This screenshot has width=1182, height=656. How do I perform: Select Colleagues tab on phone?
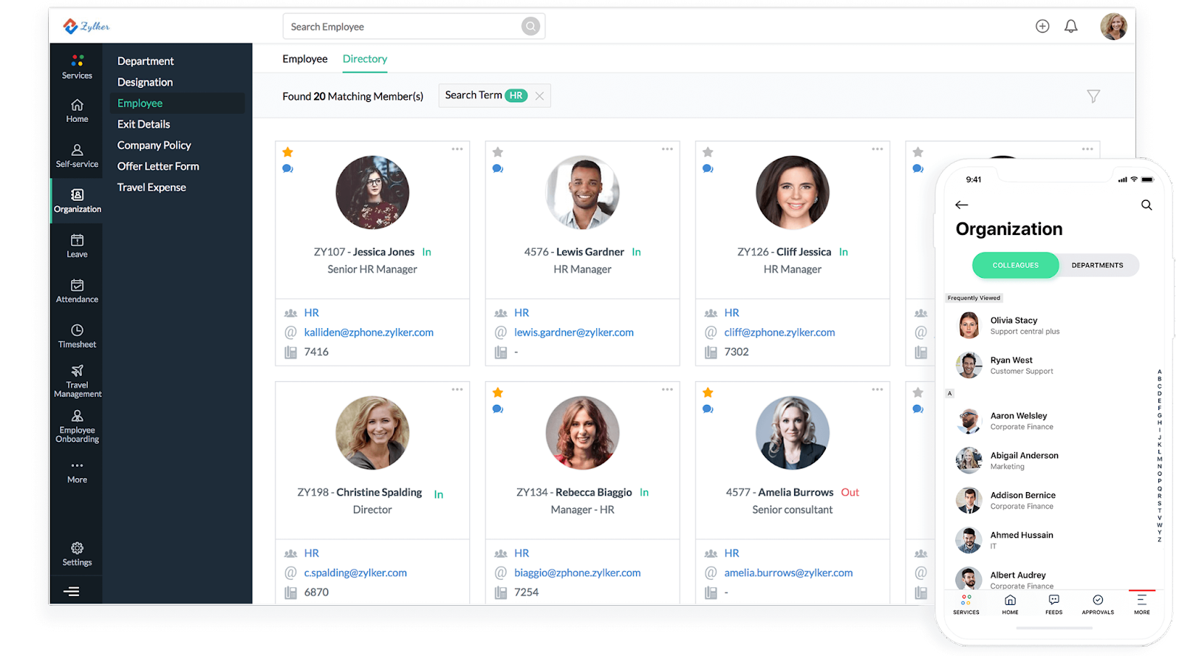(x=1016, y=265)
